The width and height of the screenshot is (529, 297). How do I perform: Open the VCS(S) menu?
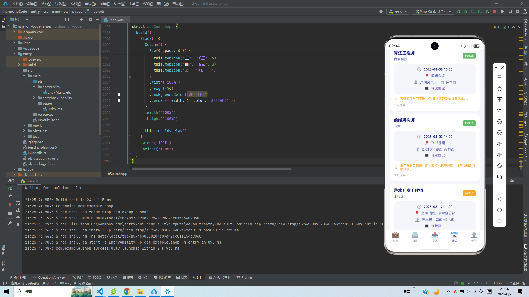point(148,4)
